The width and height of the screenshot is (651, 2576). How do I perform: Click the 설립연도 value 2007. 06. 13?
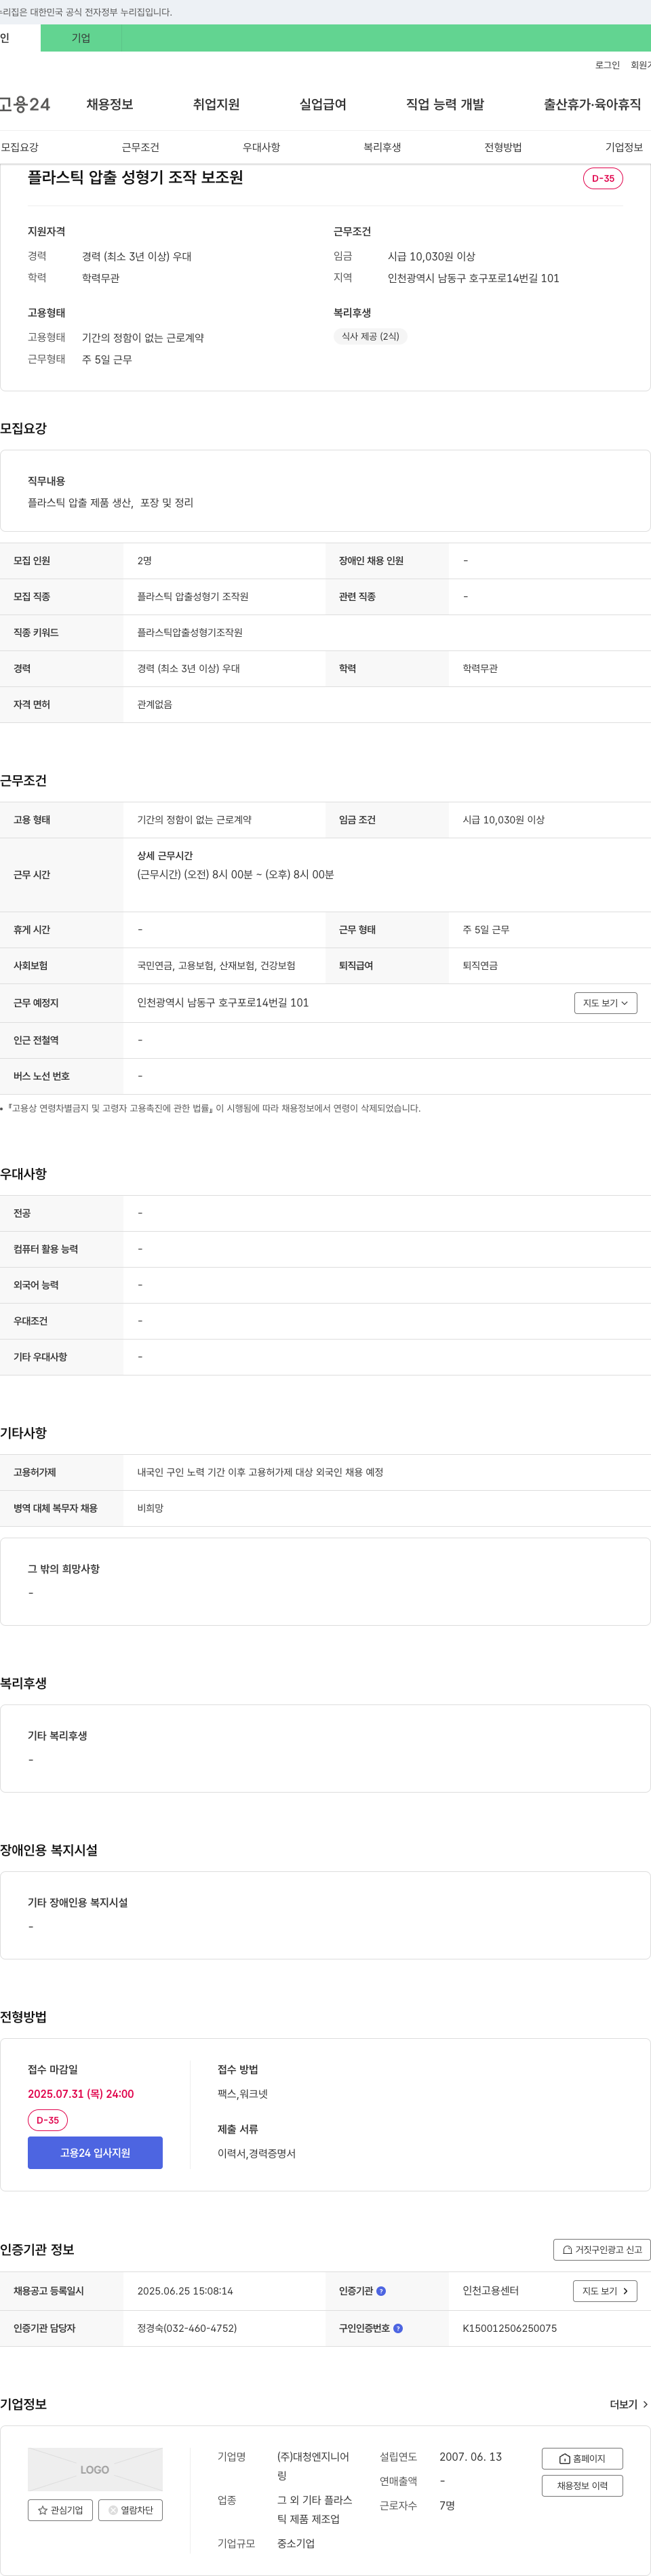[x=470, y=2456]
